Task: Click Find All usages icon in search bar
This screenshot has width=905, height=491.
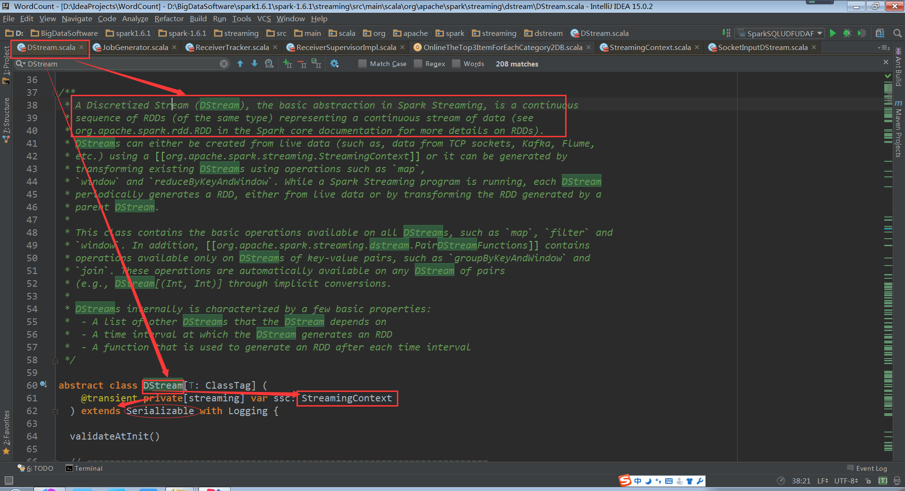Action: click(269, 64)
